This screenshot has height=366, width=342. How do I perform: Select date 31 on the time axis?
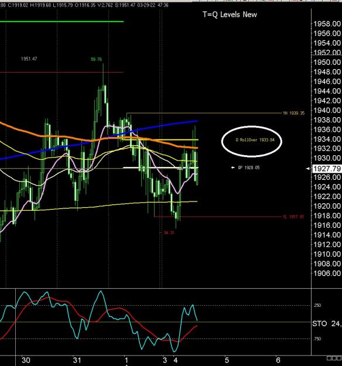pyautogui.click(x=77, y=360)
